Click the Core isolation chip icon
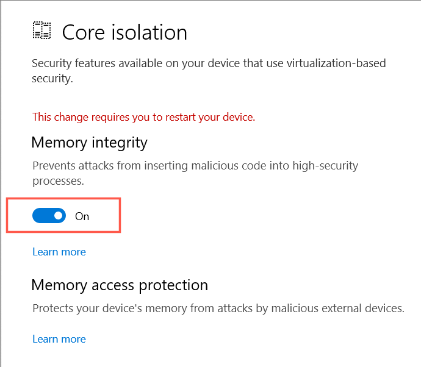 point(41,30)
